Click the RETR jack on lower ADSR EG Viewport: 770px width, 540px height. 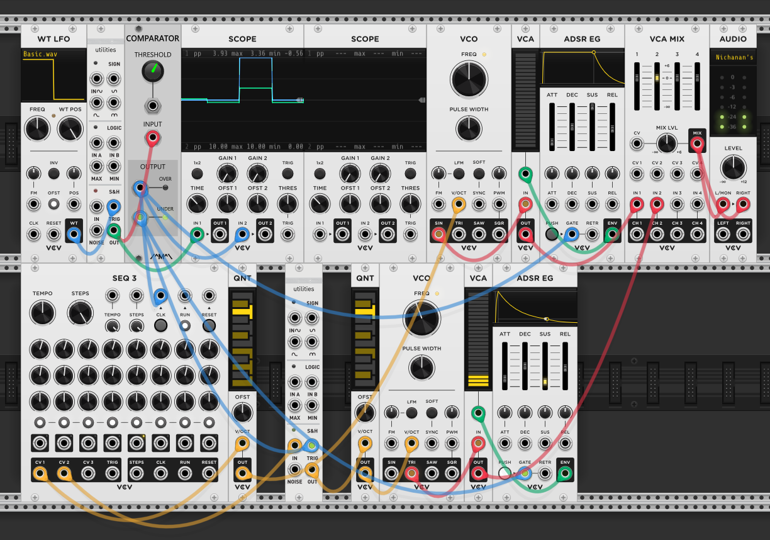pos(545,474)
